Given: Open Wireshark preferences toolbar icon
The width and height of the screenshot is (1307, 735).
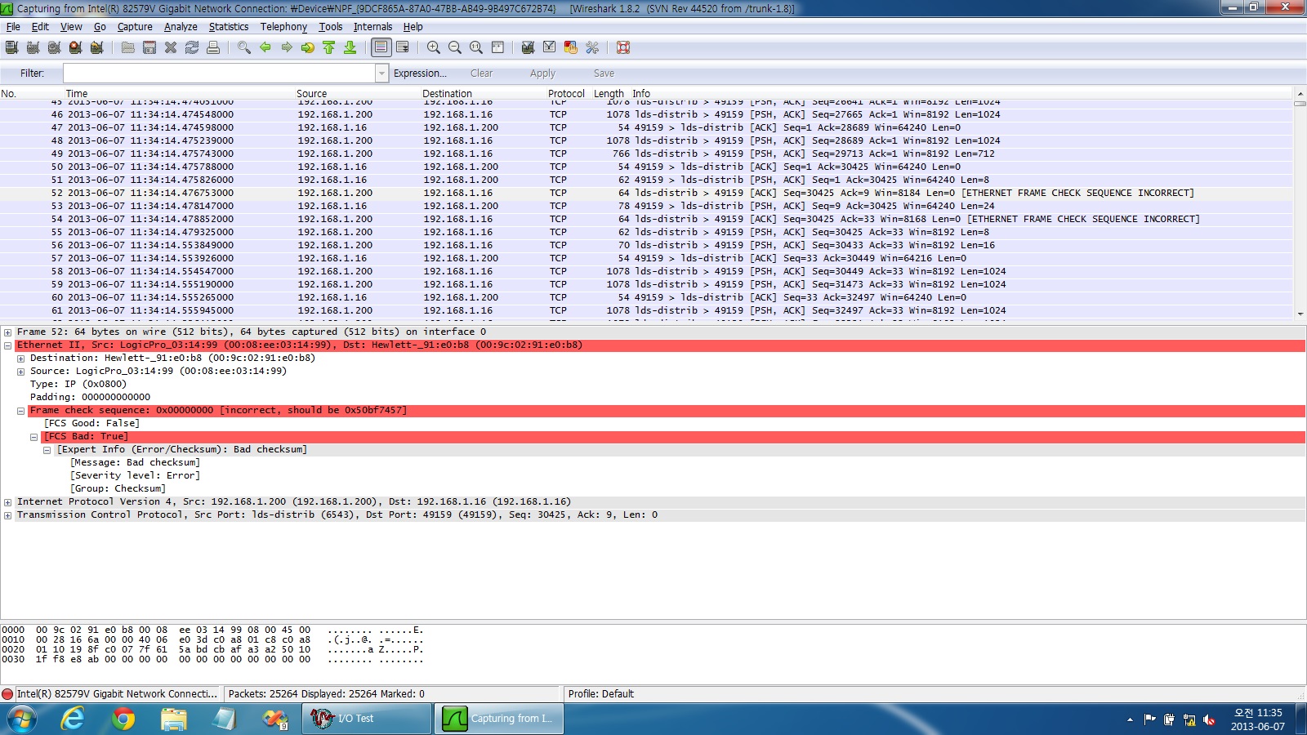Looking at the screenshot, I should pyautogui.click(x=592, y=47).
